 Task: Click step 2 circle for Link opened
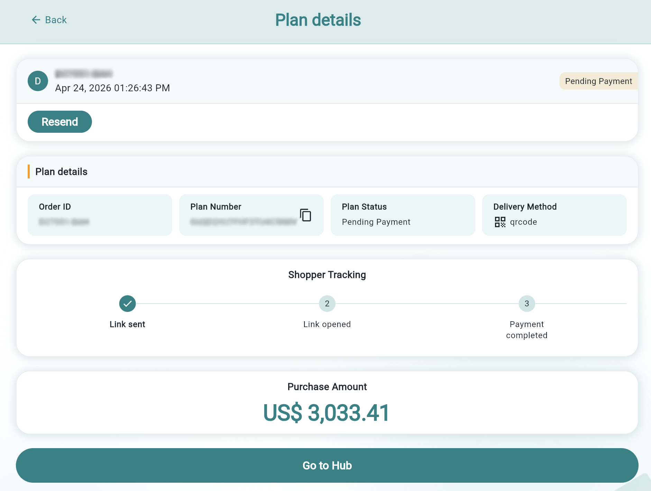point(327,304)
